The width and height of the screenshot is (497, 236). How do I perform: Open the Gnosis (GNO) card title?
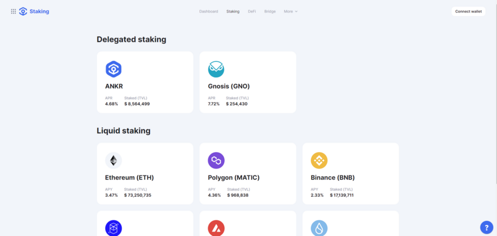coord(229,86)
